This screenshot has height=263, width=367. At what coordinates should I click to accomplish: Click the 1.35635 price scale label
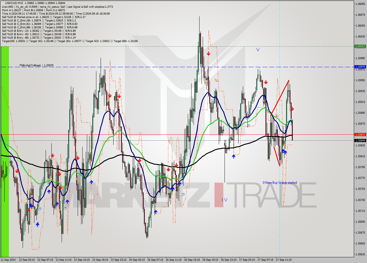(x=360, y=254)
